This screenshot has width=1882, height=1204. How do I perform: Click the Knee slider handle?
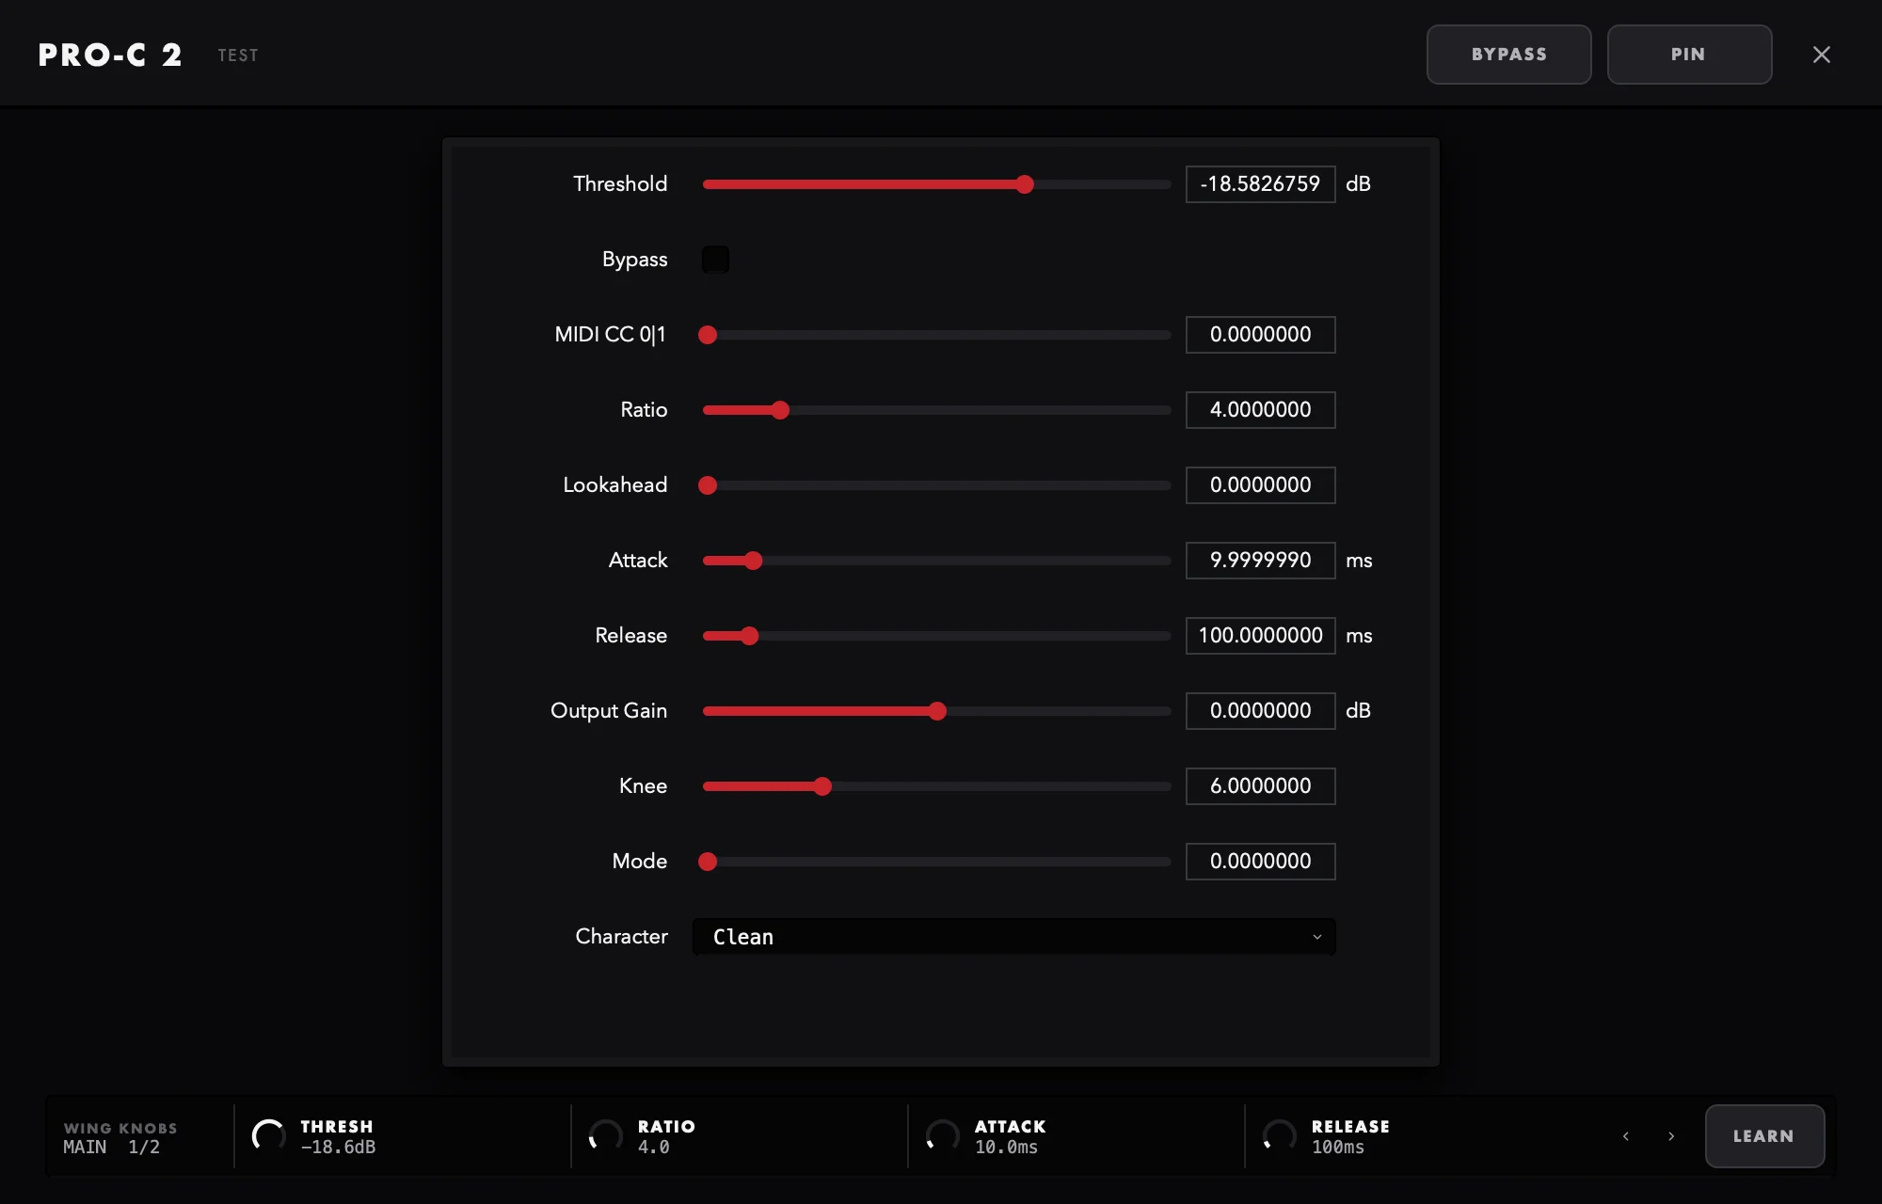pos(822,786)
